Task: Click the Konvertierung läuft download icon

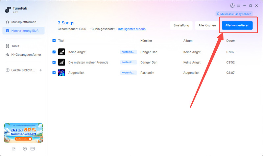Action: coord(8,31)
